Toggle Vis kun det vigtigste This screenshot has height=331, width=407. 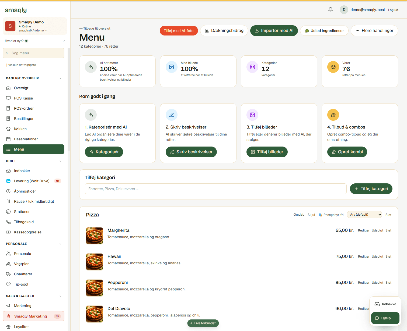21,65
